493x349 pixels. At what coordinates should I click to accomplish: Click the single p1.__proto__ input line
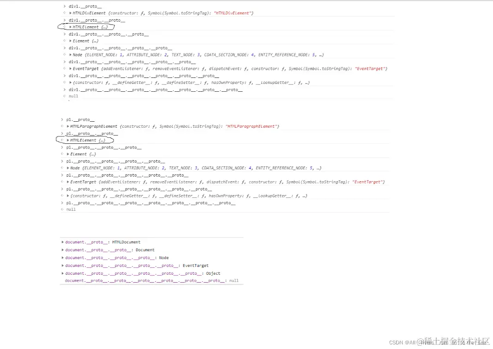click(x=80, y=119)
